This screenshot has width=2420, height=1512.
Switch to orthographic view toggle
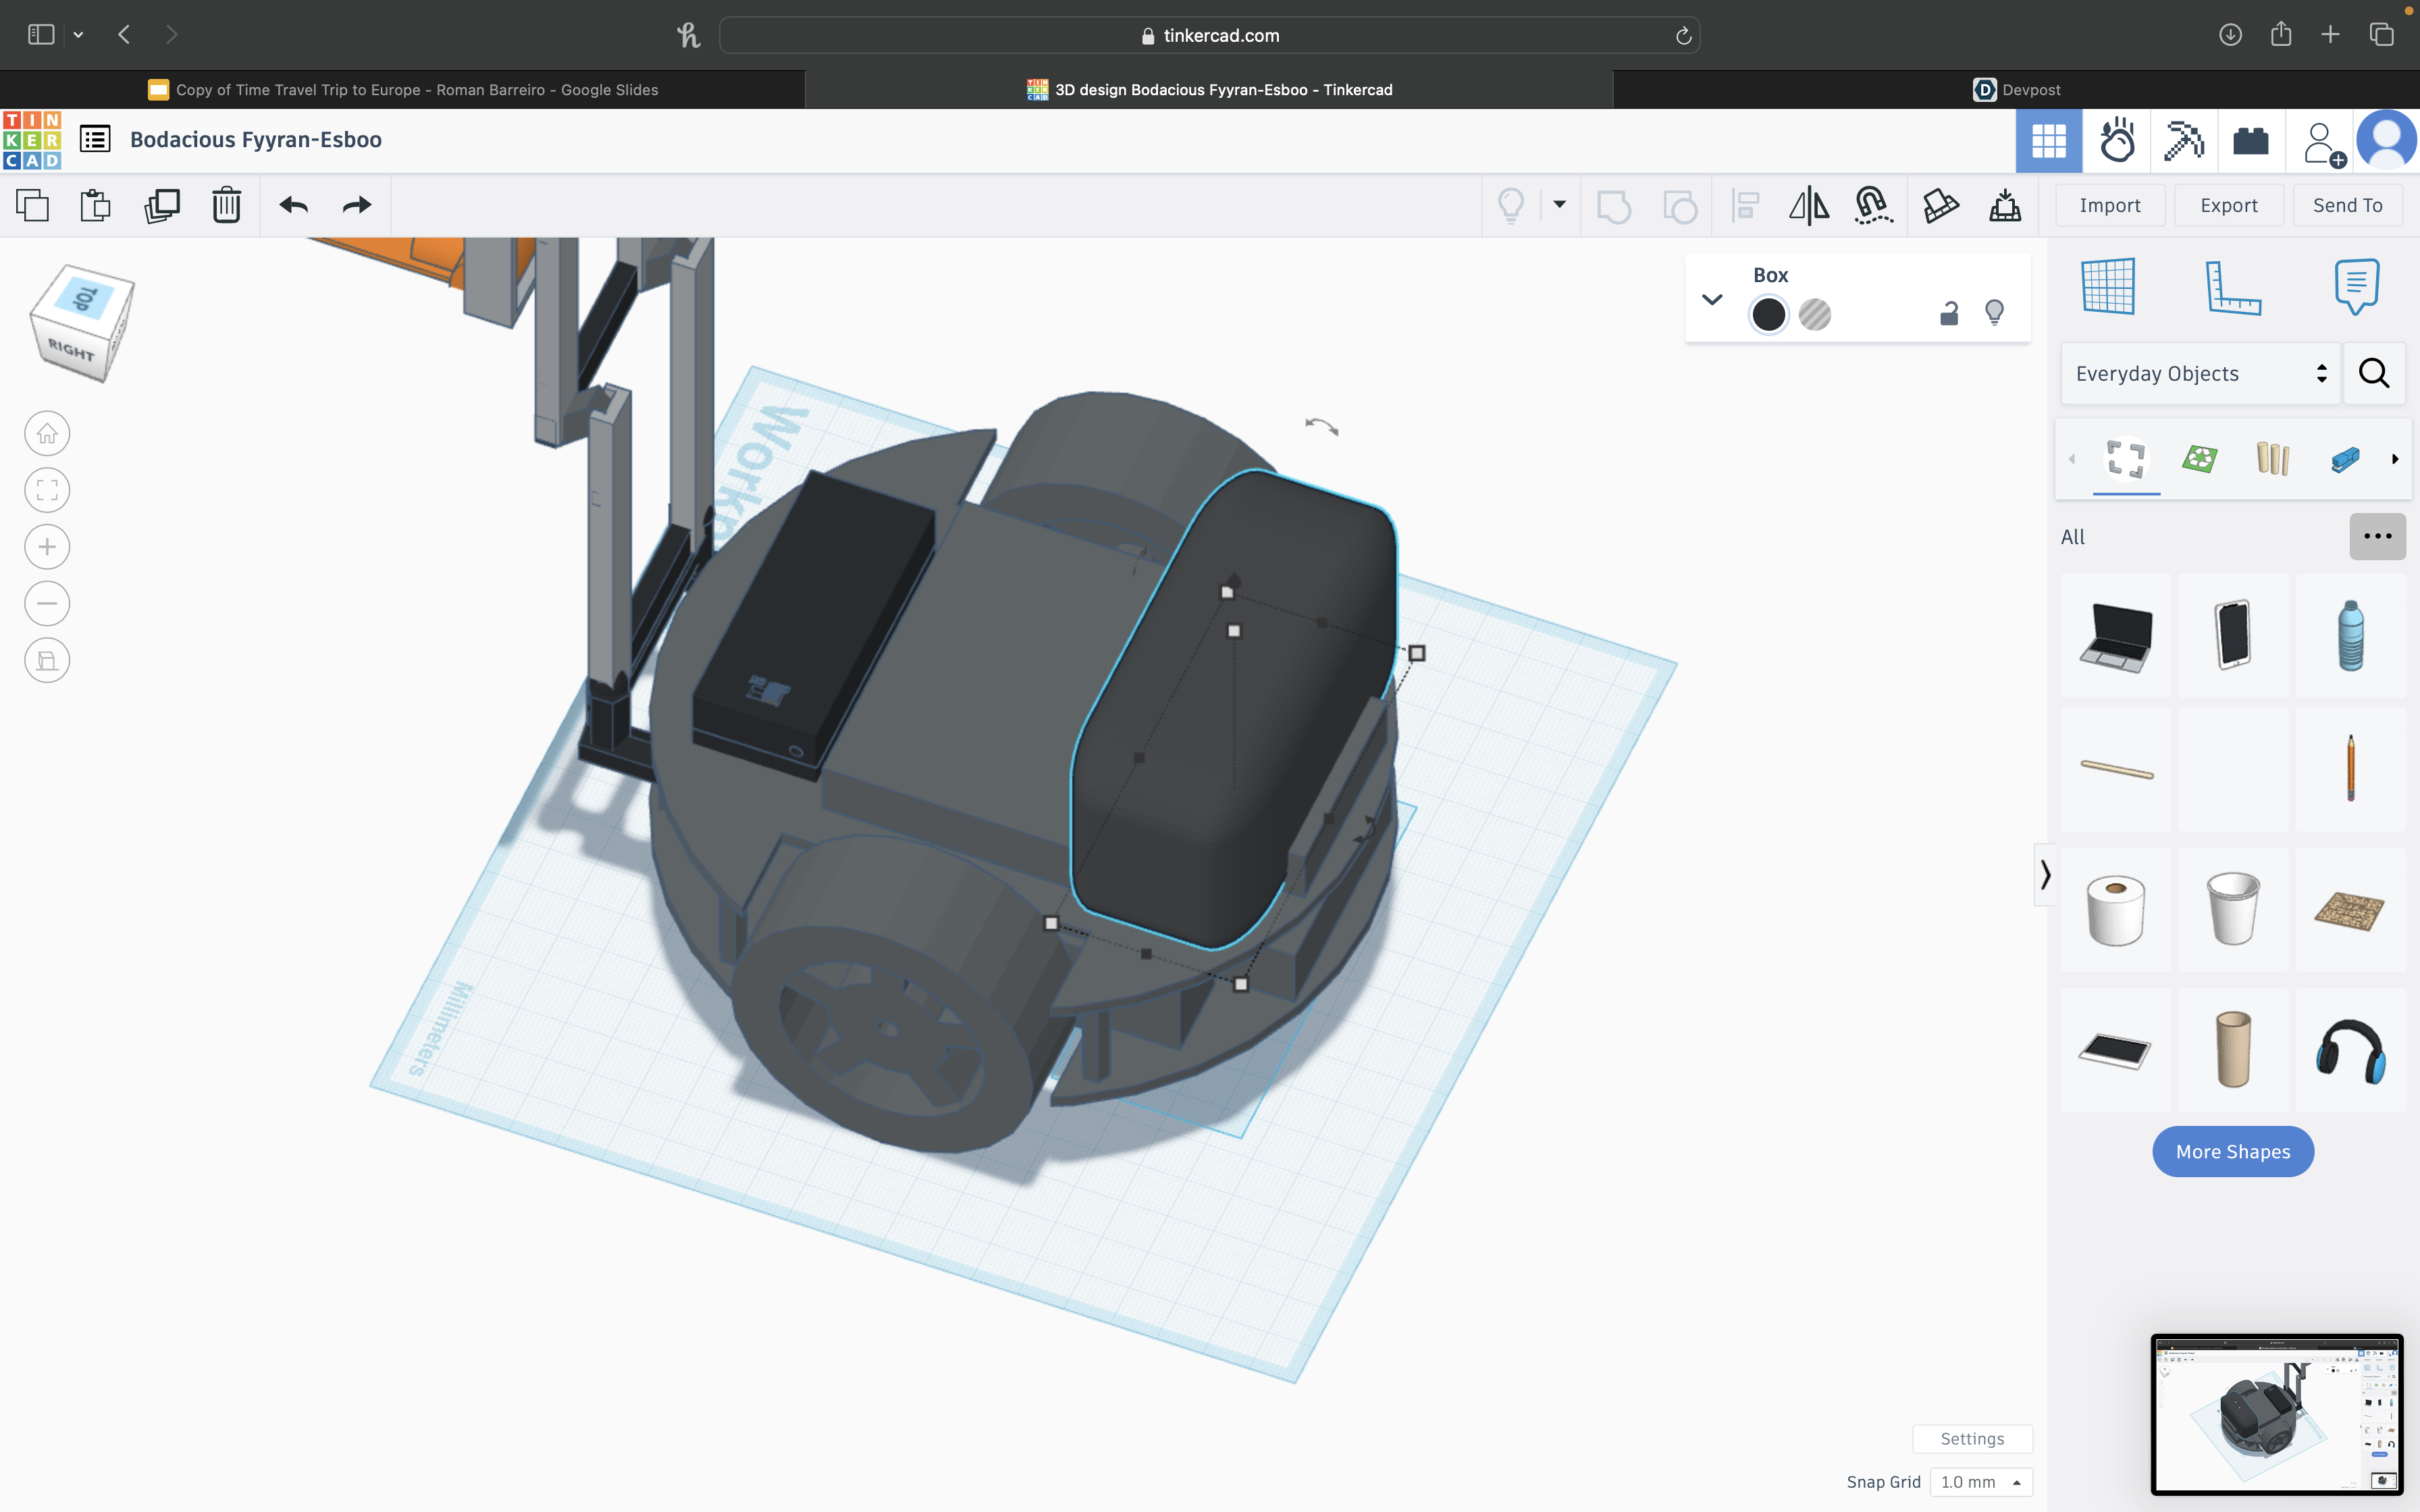47,661
